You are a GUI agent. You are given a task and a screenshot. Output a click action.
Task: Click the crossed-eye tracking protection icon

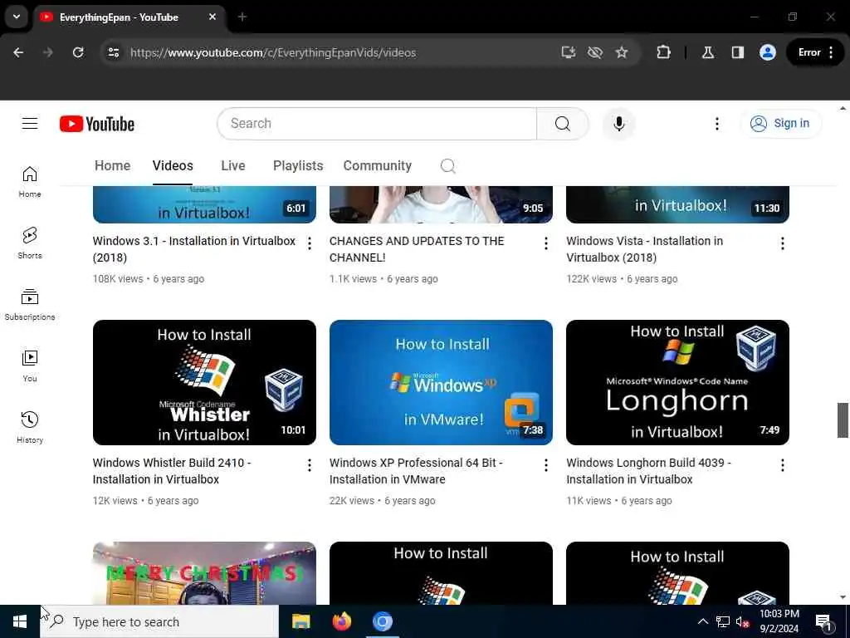pos(594,52)
